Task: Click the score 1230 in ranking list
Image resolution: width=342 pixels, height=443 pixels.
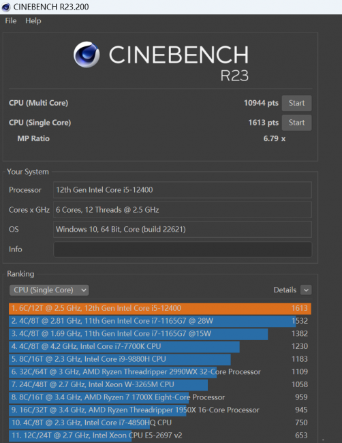Action: pos(300,346)
